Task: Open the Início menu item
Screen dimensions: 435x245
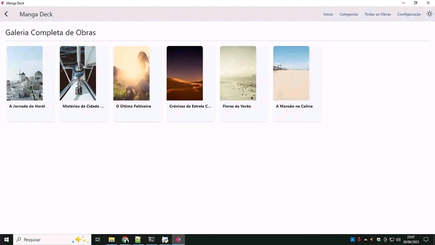Action: (x=328, y=14)
